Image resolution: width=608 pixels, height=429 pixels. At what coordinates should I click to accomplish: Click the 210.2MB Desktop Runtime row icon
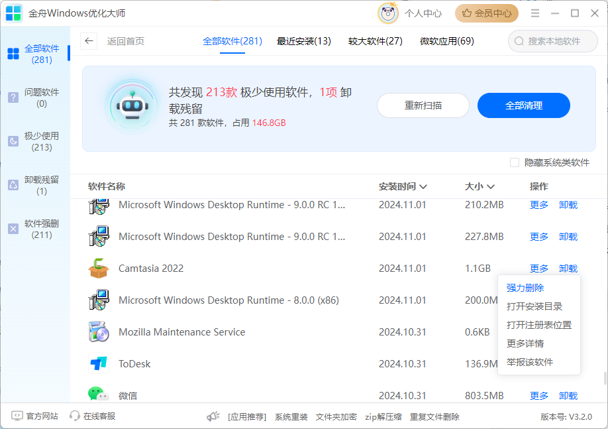[x=99, y=206]
